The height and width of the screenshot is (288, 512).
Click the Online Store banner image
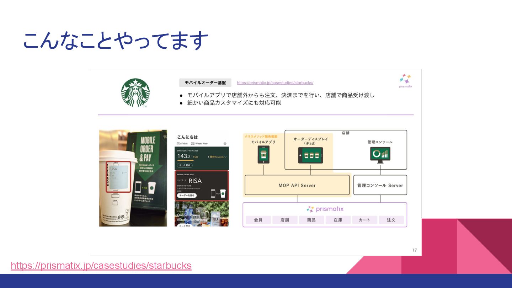[x=202, y=214]
